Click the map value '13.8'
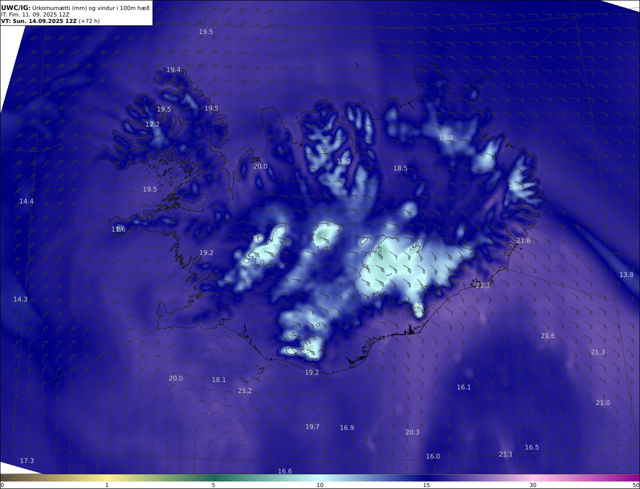This screenshot has height=489, width=640. 626,275
